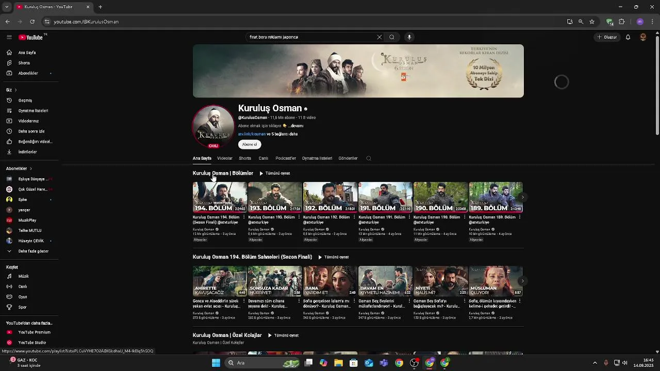
Task: Switch to the channel Shorts tab
Action: pos(245,158)
